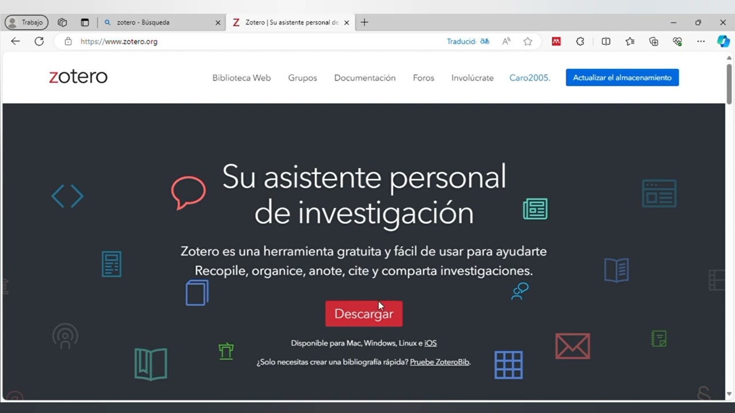Open the Caro2005. account link
Viewport: 735px width, 413px height.
(x=529, y=77)
